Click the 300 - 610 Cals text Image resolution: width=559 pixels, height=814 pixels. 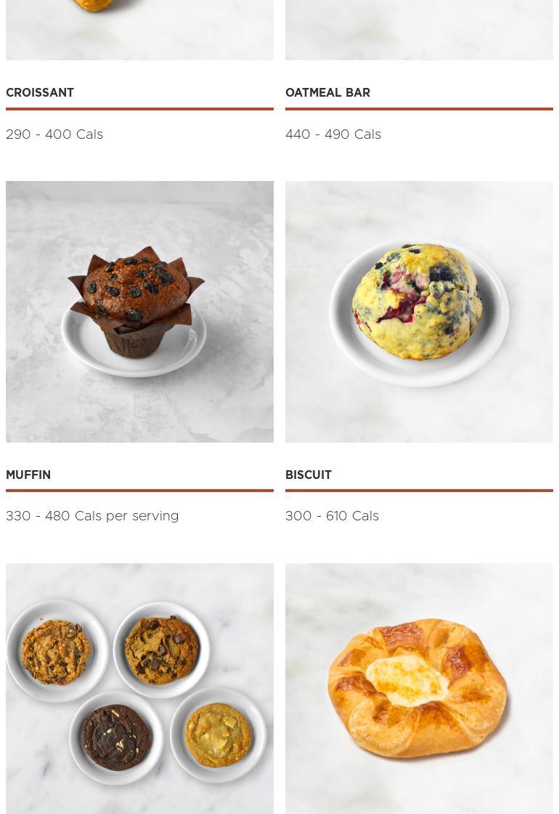(332, 516)
